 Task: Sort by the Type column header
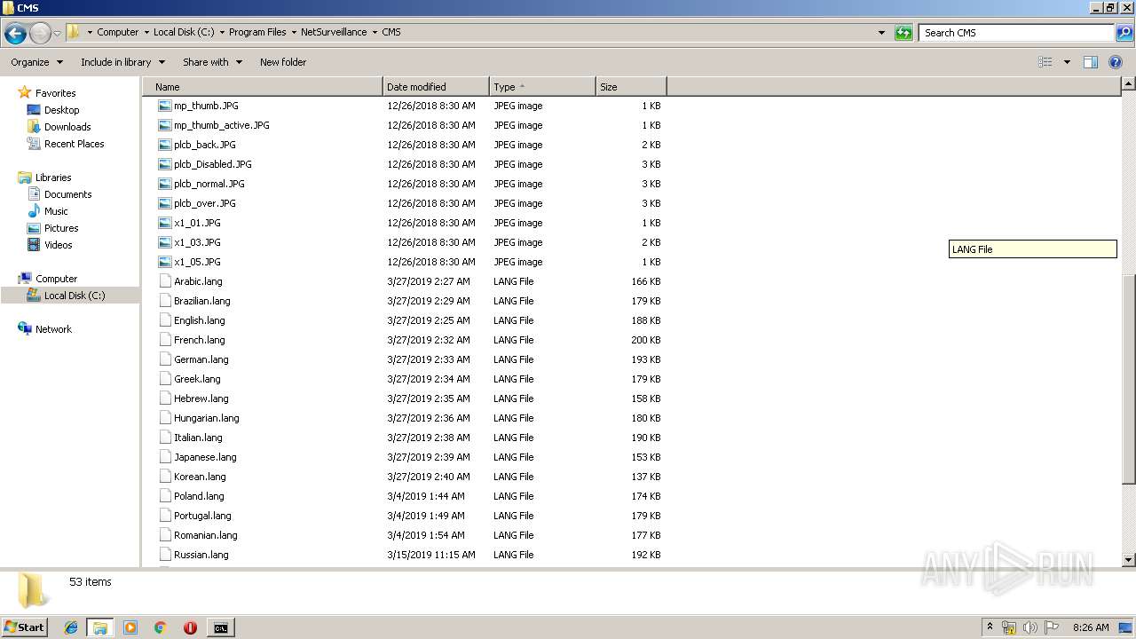(542, 87)
